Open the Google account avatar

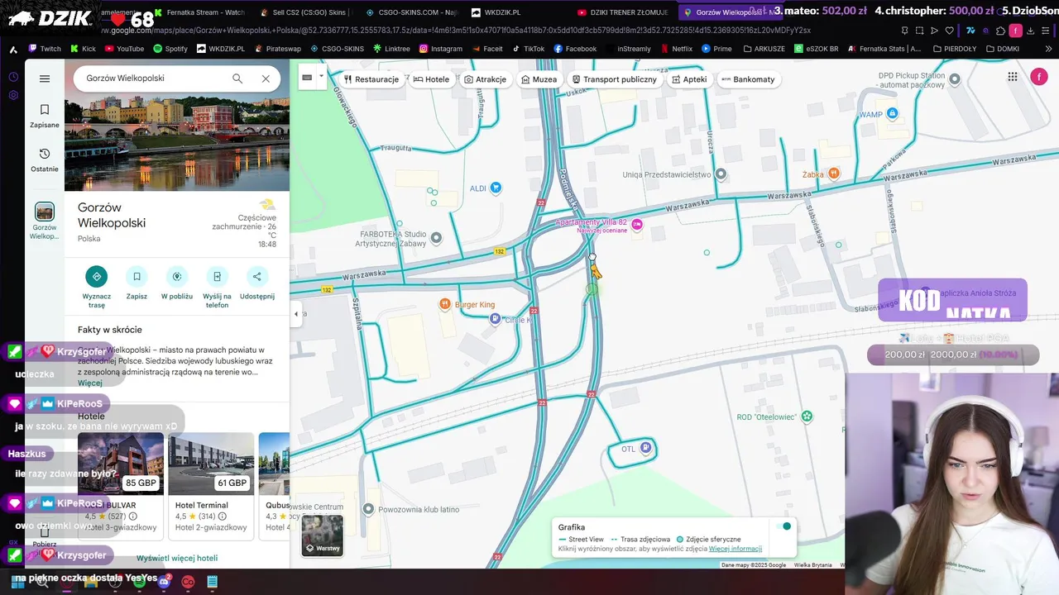point(1039,77)
